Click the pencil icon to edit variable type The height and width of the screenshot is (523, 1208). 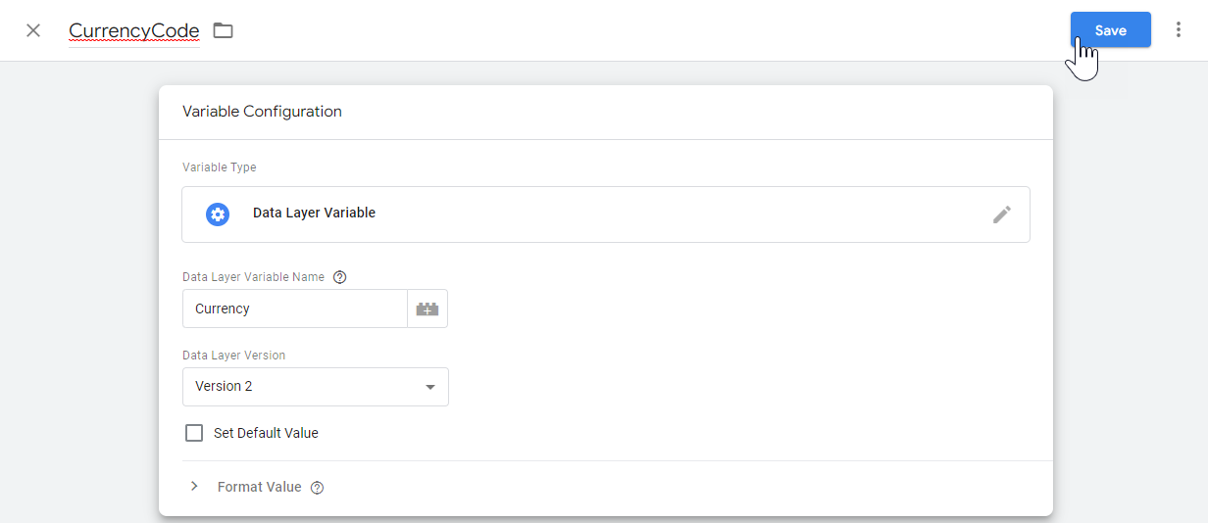(1001, 214)
